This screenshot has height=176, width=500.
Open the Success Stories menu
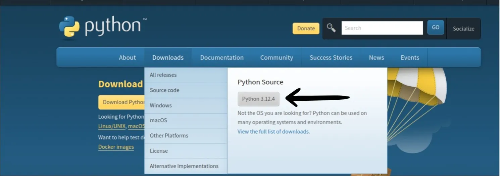coord(331,57)
